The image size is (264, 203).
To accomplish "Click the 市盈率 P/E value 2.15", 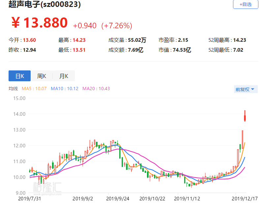I will [x=183, y=40].
